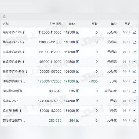View trend chart for 黑钨精矿≥65% row

(134, 32)
